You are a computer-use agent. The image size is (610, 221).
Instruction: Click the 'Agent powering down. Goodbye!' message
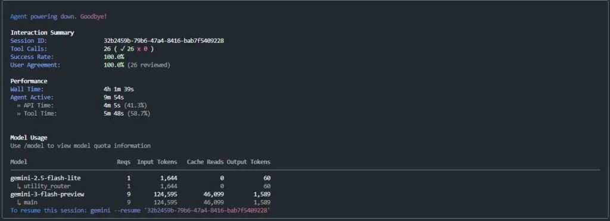pyautogui.click(x=58, y=17)
